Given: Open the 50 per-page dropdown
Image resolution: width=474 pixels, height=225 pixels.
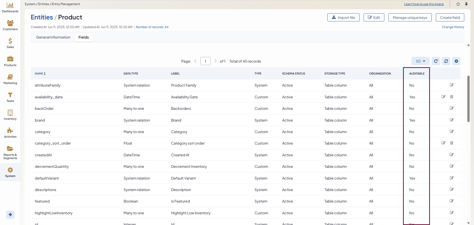Looking at the screenshot, I should tap(420, 61).
